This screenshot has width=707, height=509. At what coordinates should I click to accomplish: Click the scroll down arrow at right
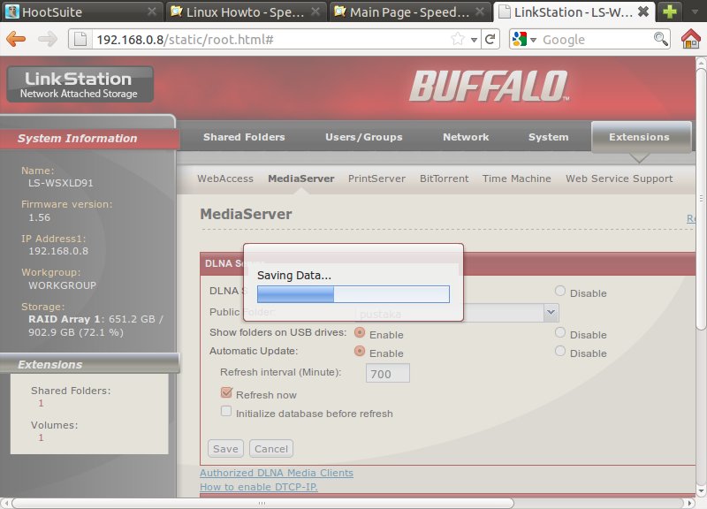coord(701,490)
